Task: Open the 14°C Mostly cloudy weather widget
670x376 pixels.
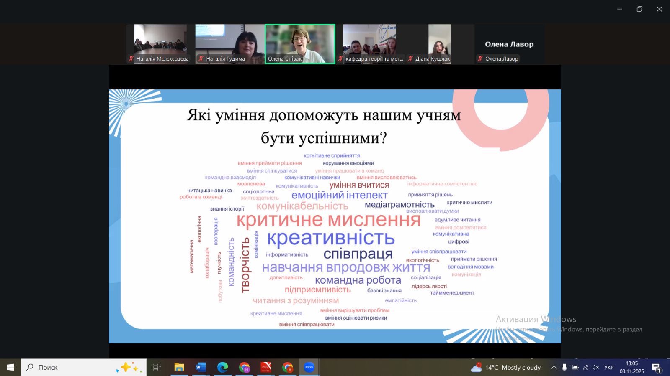Action: pos(506,368)
